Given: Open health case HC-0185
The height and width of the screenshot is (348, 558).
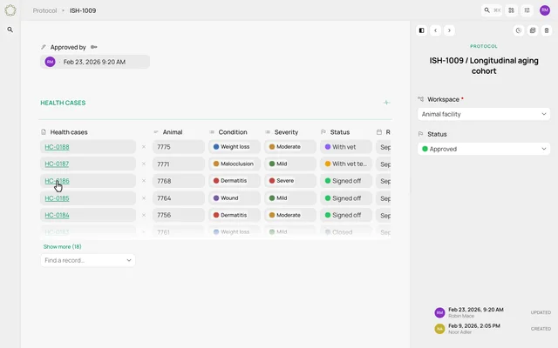Looking at the screenshot, I should (x=57, y=197).
